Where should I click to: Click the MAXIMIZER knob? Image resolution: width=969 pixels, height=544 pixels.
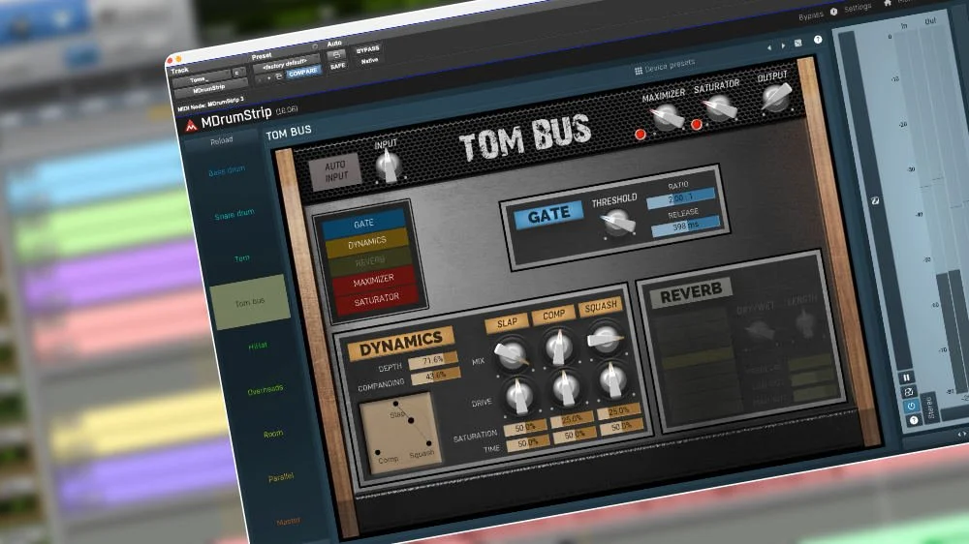[667, 116]
